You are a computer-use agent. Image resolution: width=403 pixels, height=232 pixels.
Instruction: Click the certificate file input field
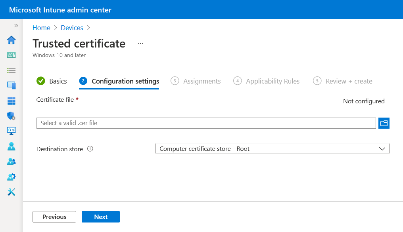coord(206,123)
